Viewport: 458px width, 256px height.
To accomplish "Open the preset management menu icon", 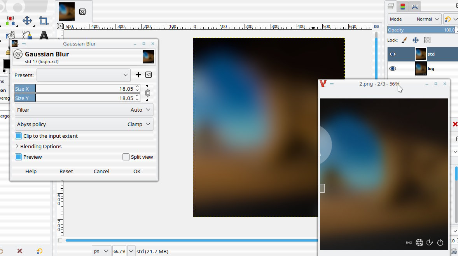I will click(x=149, y=75).
